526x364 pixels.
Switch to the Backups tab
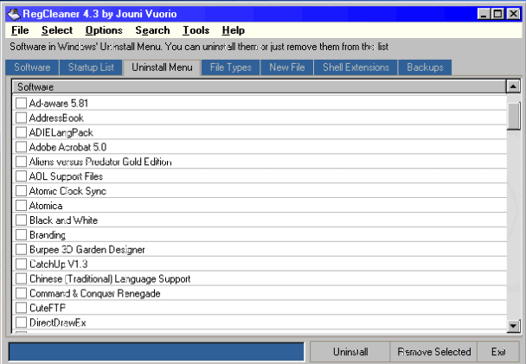(x=425, y=67)
